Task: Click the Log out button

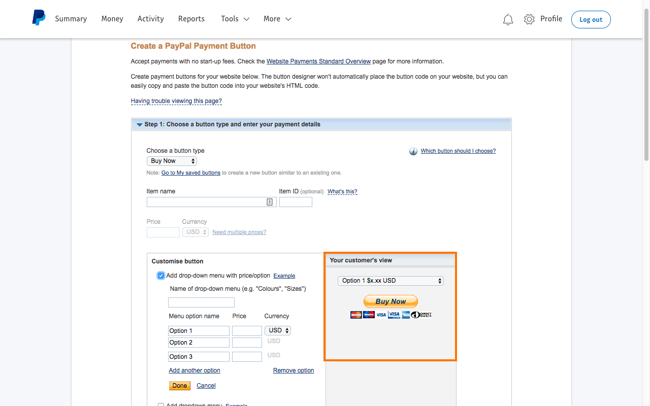Action: (x=591, y=19)
